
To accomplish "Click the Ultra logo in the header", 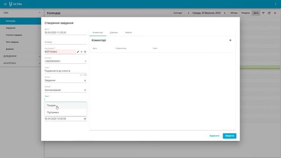I will (x=15, y=4).
